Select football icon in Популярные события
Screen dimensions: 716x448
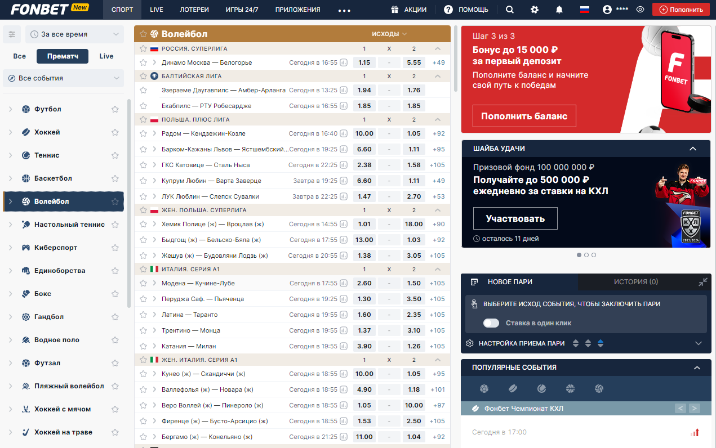[484, 388]
